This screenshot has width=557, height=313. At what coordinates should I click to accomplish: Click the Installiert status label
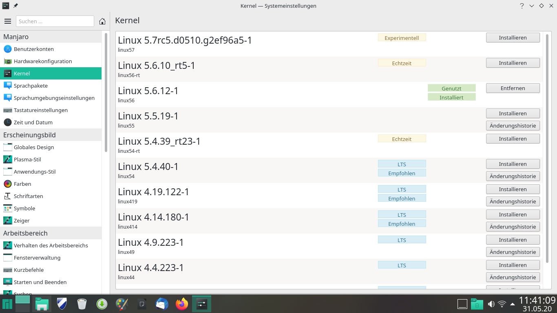click(x=451, y=97)
